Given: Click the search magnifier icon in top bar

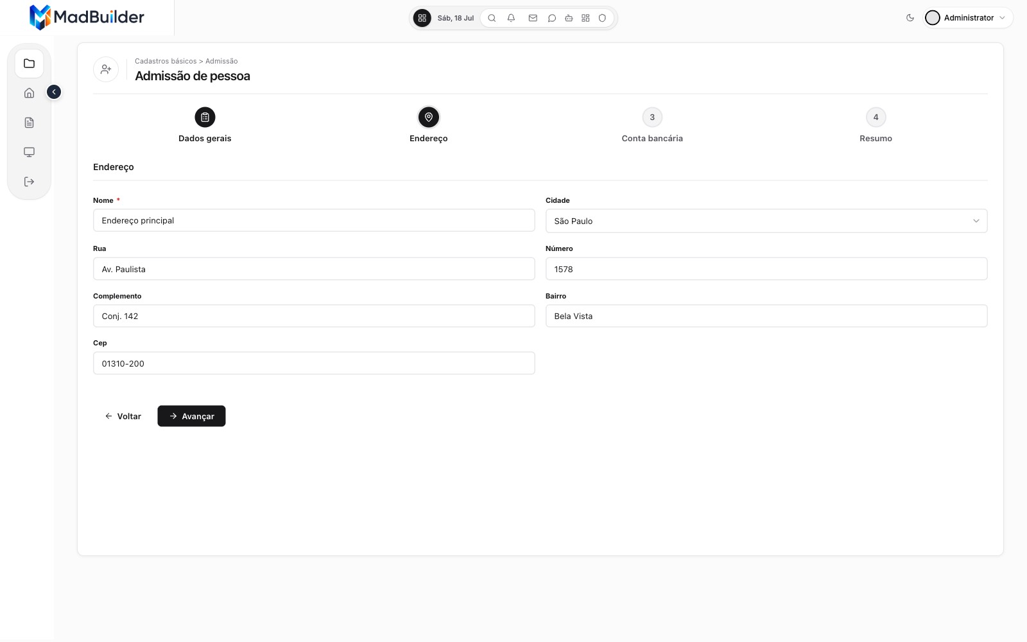Looking at the screenshot, I should pos(492,18).
